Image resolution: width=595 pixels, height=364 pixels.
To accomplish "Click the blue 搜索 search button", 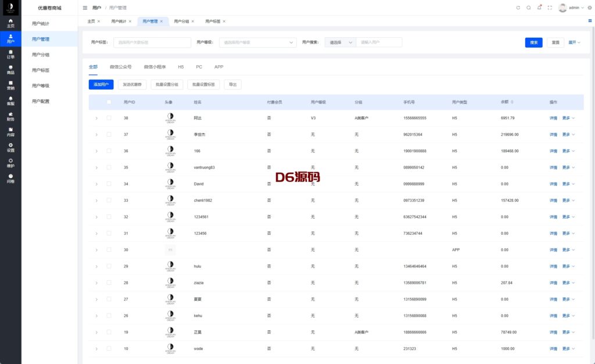I will (533, 42).
